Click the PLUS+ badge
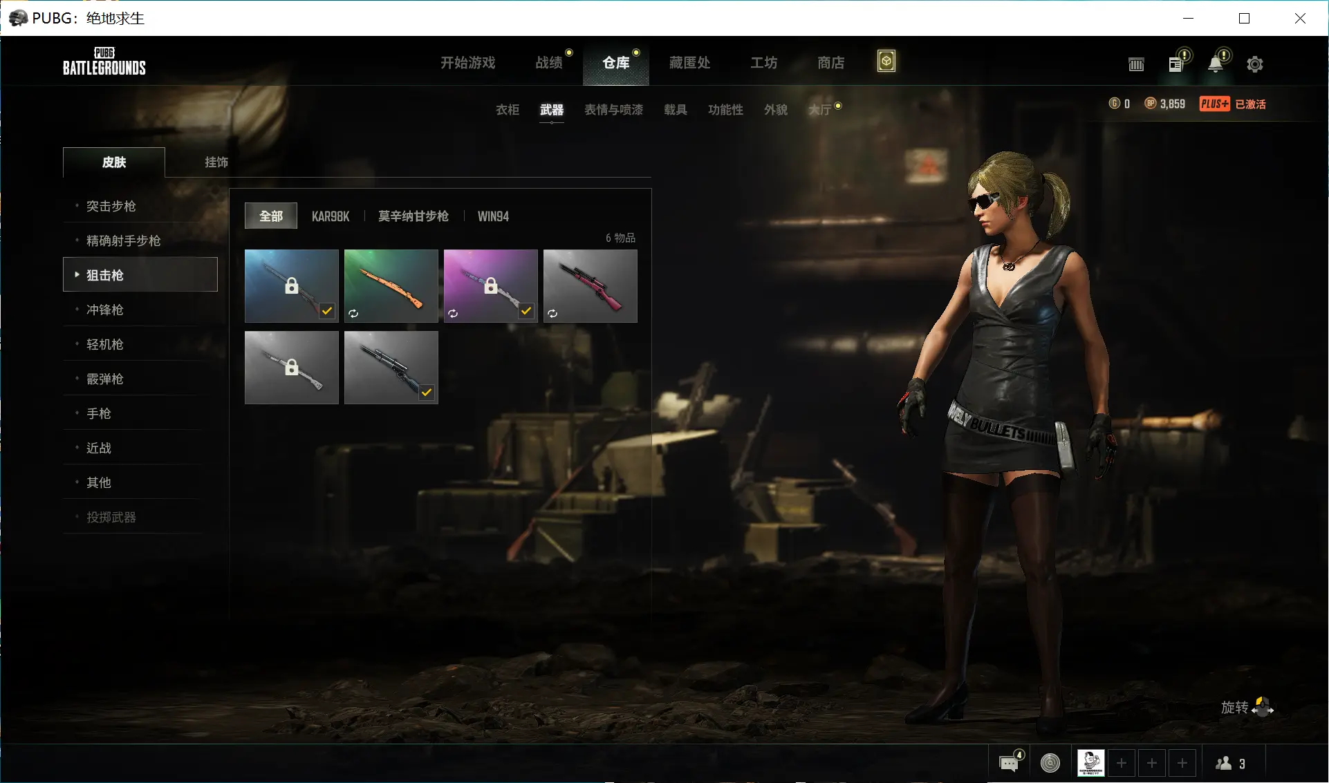Viewport: 1329px width, 783px height. tap(1214, 104)
